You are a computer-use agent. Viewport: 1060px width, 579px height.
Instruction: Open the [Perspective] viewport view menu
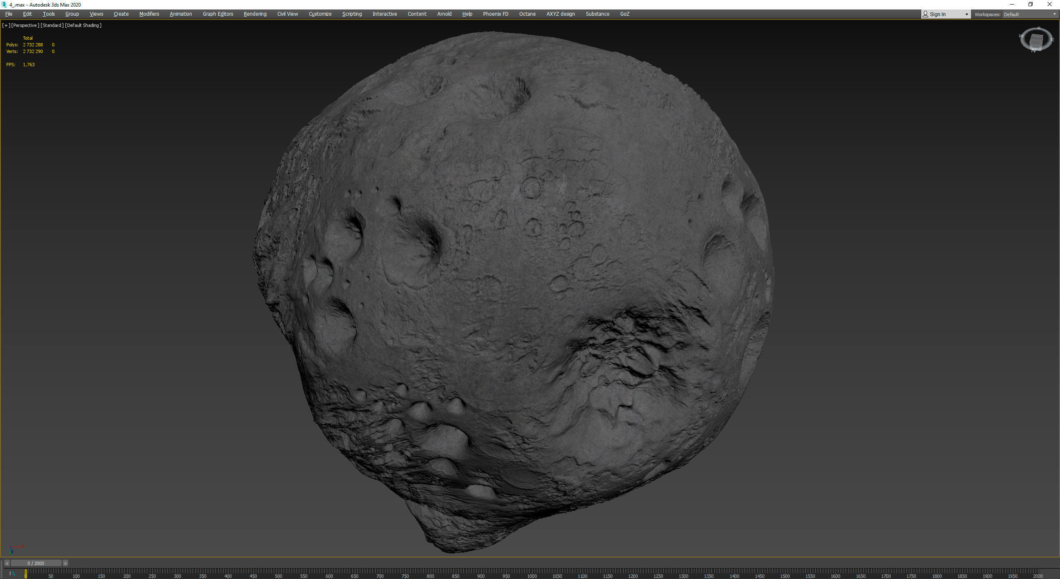[25, 25]
